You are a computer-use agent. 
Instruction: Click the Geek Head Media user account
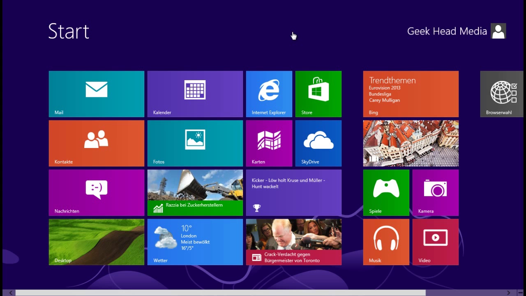(x=456, y=31)
